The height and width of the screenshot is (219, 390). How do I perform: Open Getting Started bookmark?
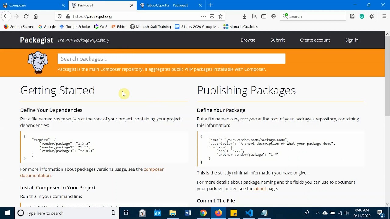[x=19, y=27]
